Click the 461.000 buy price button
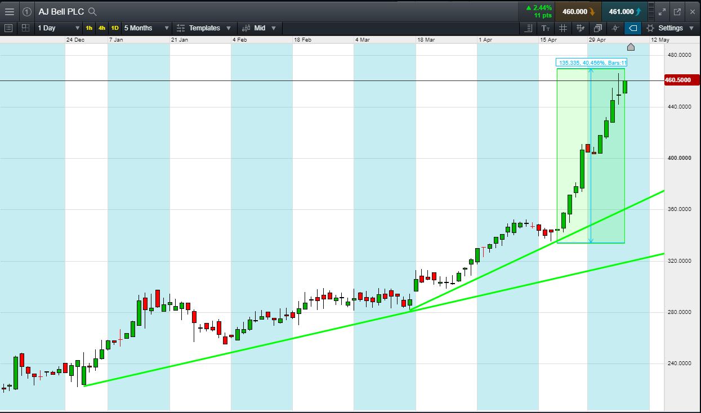This screenshot has width=701, height=413. point(624,11)
